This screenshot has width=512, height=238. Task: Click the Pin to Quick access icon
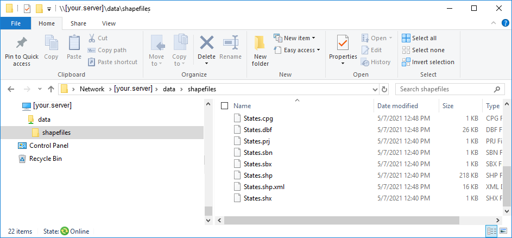pyautogui.click(x=22, y=43)
